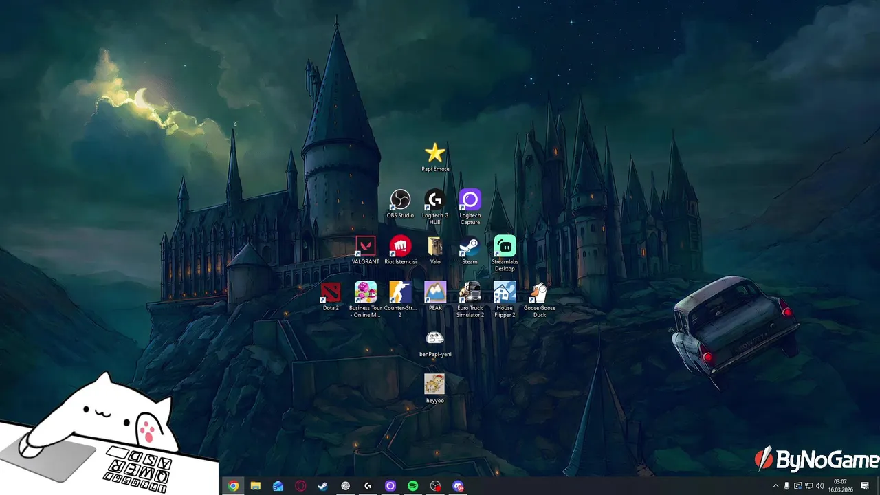Viewport: 880px width, 495px height.
Task: Open File Explorer from the taskbar
Action: (x=256, y=486)
